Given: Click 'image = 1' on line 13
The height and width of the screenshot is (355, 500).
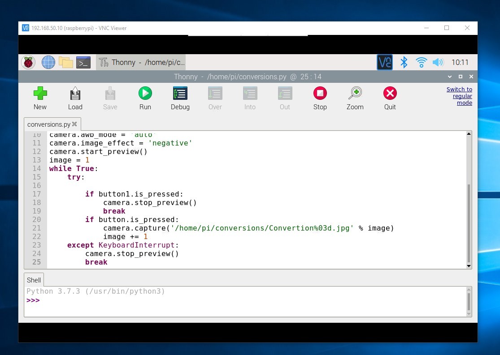Looking at the screenshot, I should pyautogui.click(x=69, y=160).
